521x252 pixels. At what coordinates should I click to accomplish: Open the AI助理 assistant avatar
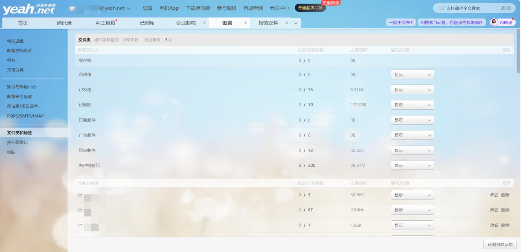(495, 23)
